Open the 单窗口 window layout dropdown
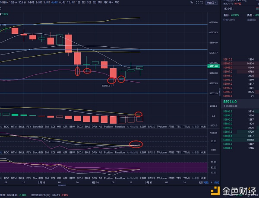 [211, 3]
